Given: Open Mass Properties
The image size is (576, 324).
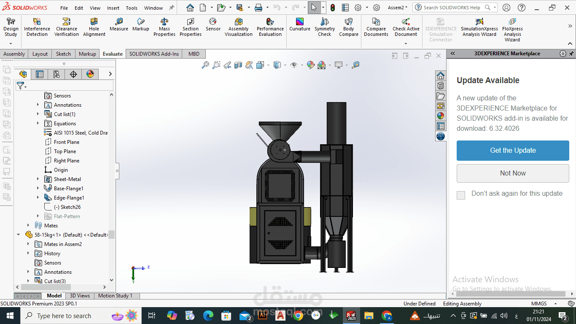Looking at the screenshot, I should (164, 27).
